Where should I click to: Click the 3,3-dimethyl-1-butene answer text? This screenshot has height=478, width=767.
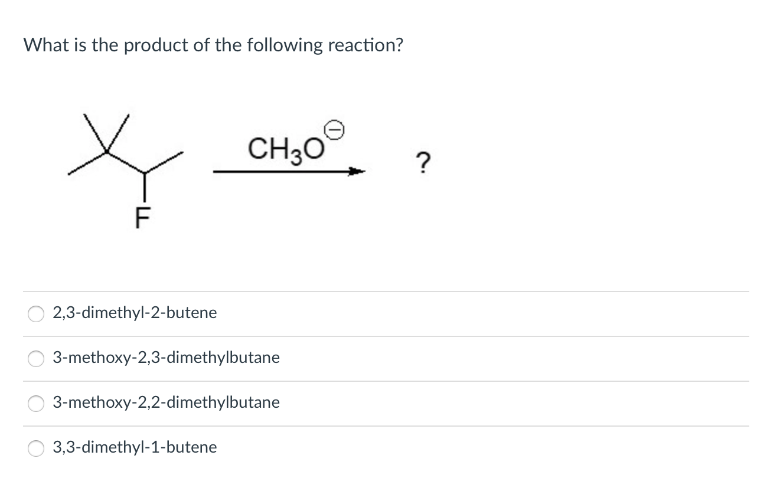click(134, 447)
